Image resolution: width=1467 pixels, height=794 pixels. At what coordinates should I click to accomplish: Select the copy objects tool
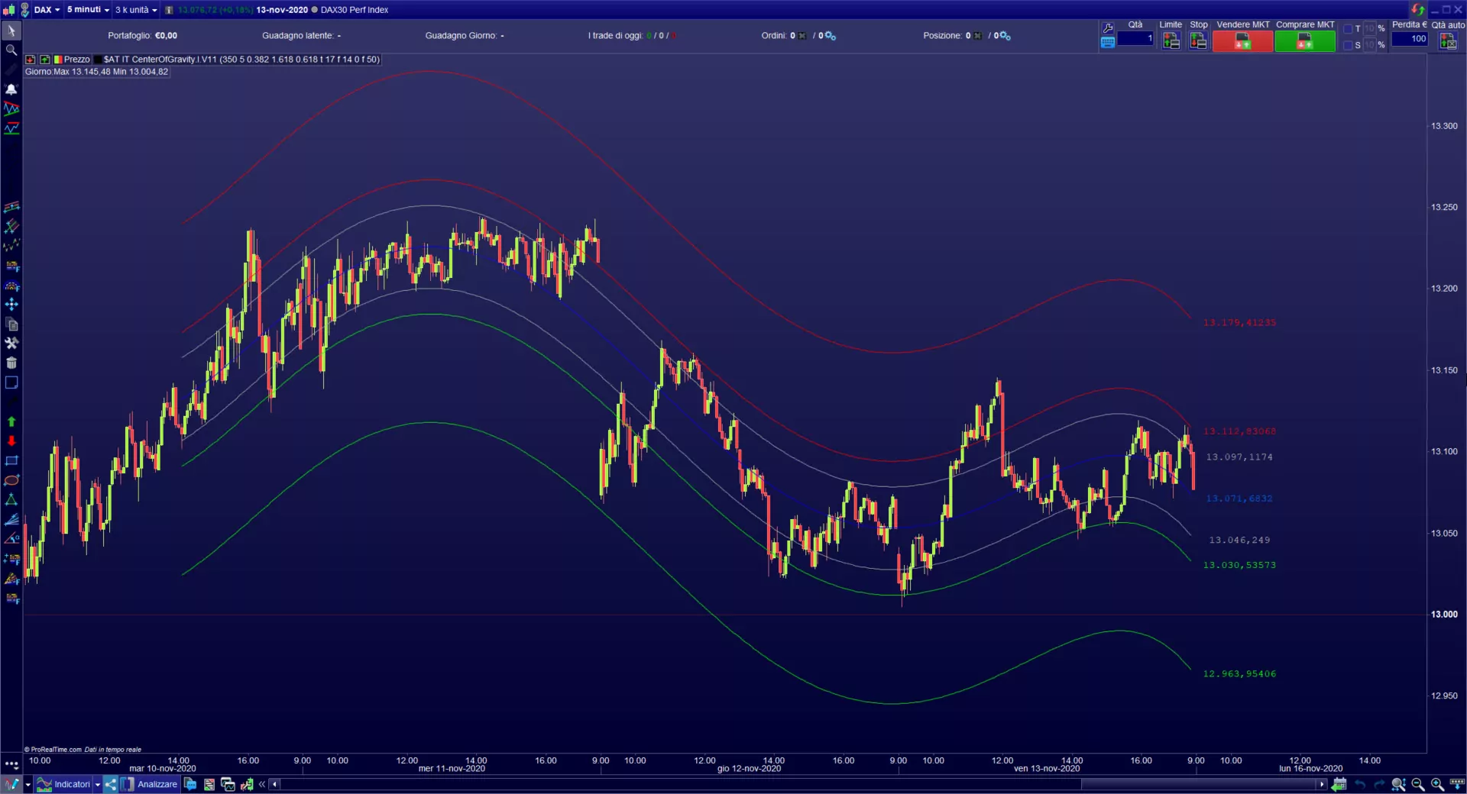(11, 324)
